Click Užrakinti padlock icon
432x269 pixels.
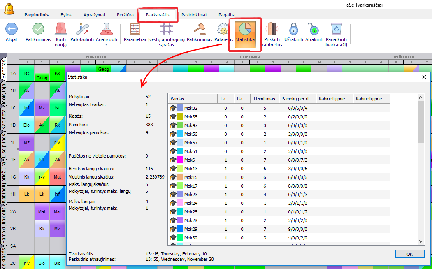point(293,30)
